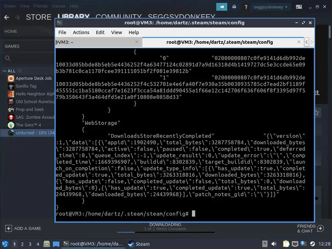332x249 pixels.
Task: Open the clipboard manager tray icon
Action: (x=286, y=244)
